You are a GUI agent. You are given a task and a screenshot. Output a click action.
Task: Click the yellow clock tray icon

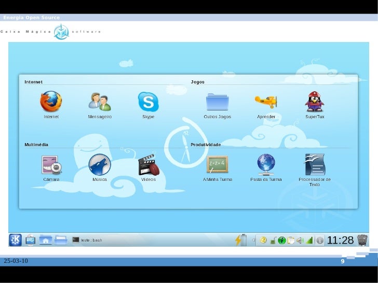coord(263,240)
